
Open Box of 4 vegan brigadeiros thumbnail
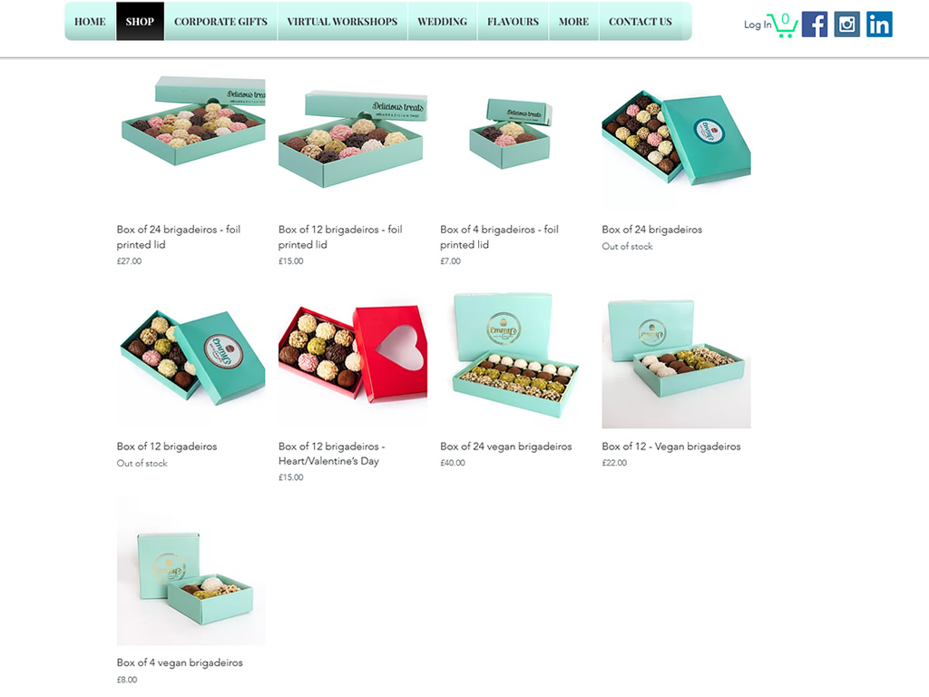tap(191, 571)
